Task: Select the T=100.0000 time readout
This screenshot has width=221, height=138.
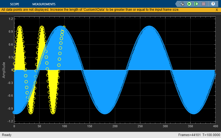Action: 211,135
